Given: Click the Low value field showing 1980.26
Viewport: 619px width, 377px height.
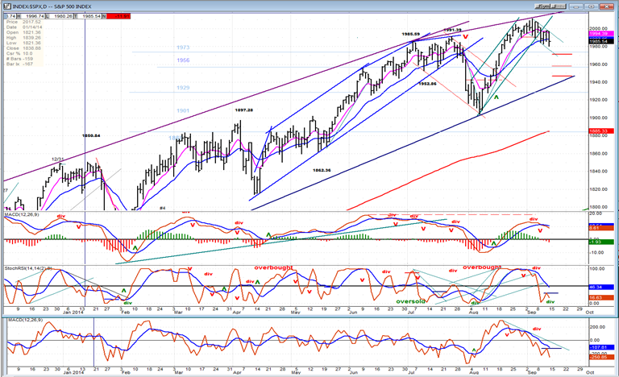Looking at the screenshot, I should pyautogui.click(x=62, y=16).
